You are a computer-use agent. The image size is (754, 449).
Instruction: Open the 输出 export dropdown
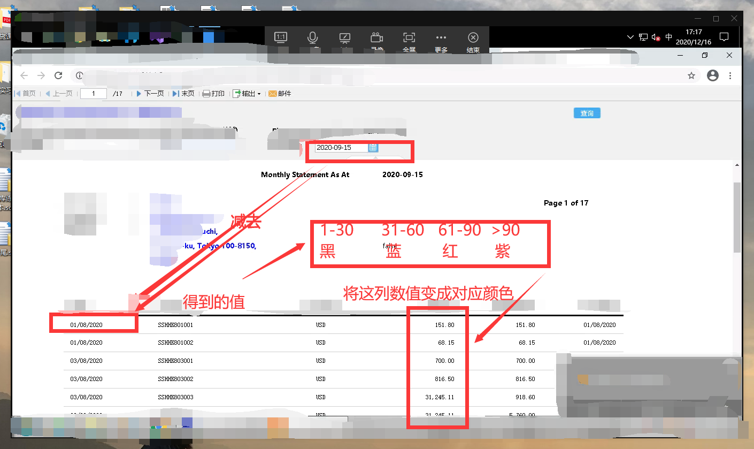(x=247, y=94)
